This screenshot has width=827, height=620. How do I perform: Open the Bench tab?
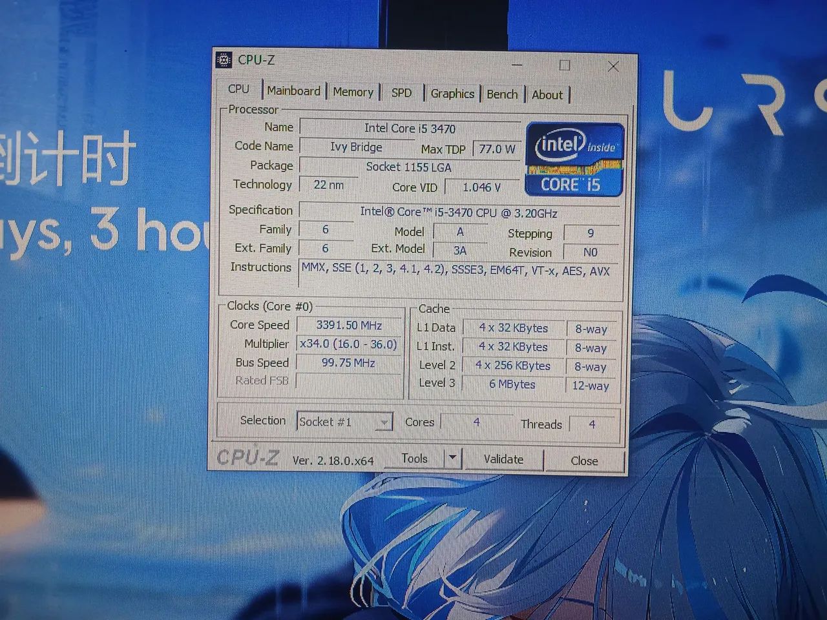tap(502, 94)
